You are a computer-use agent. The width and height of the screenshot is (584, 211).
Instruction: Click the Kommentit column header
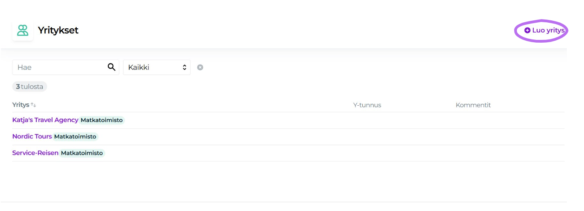click(473, 105)
